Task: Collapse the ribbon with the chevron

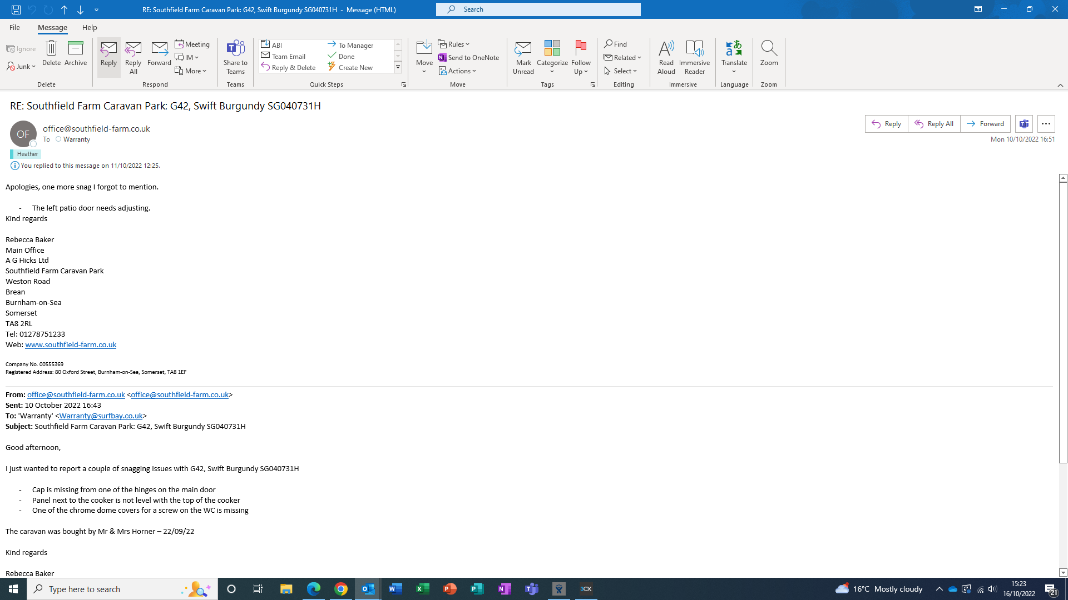Action: click(1060, 85)
